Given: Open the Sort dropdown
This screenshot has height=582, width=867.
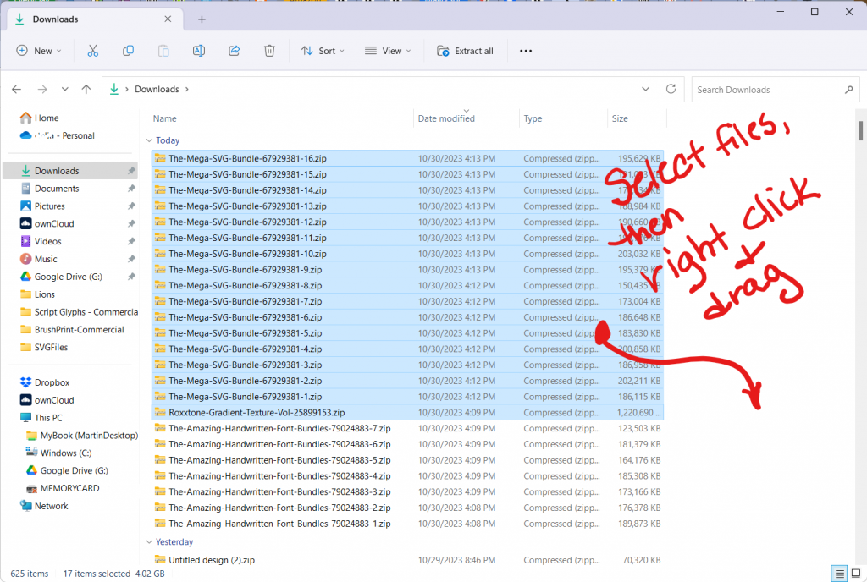Looking at the screenshot, I should click(x=323, y=51).
